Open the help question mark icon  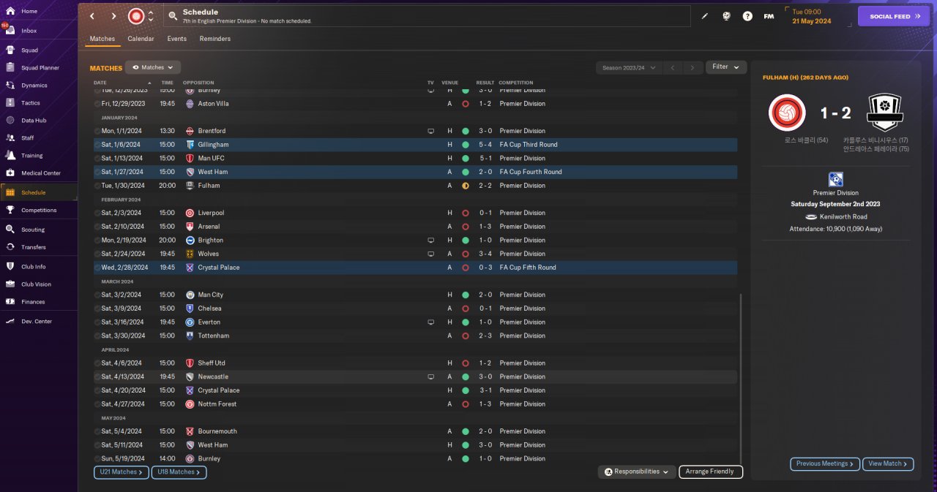[x=747, y=16]
